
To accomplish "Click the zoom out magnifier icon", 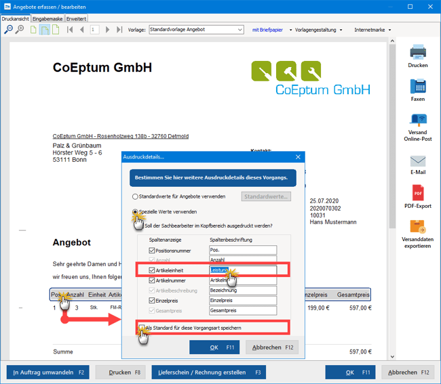I will [x=7, y=30].
